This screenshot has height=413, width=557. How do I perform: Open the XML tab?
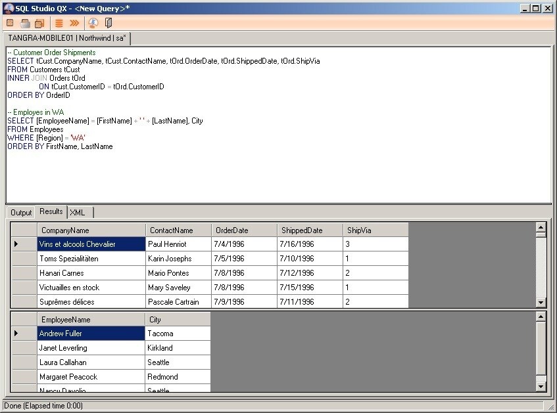pos(78,212)
